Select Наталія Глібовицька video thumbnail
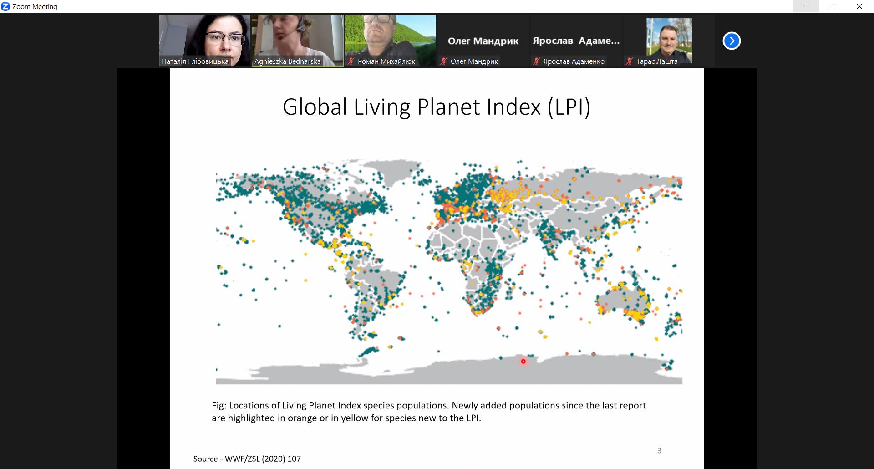Image resolution: width=874 pixels, height=469 pixels. (205, 41)
